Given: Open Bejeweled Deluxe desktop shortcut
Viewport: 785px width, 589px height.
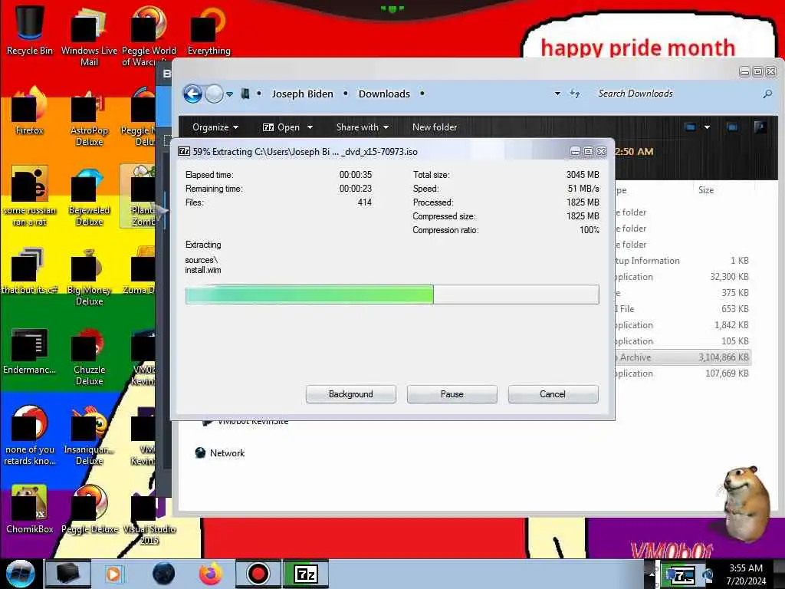Looking at the screenshot, I should pyautogui.click(x=89, y=197).
